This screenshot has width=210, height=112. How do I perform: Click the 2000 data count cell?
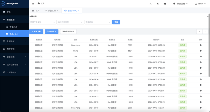130,108
